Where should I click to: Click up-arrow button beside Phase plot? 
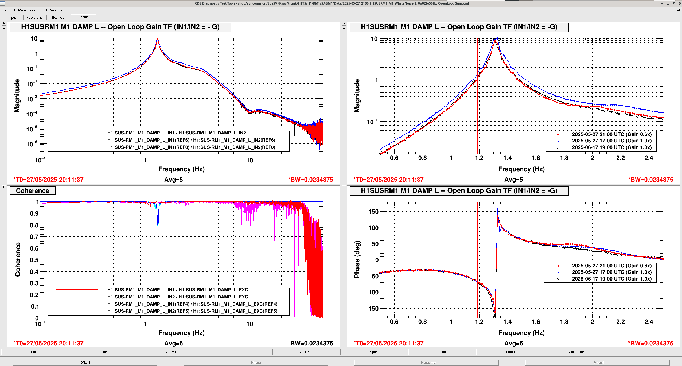click(x=344, y=192)
